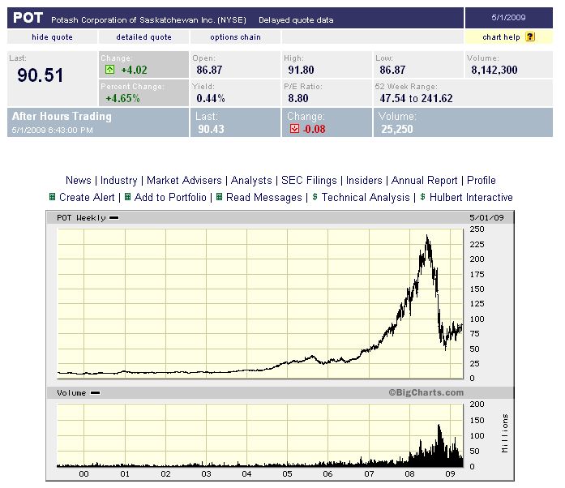Screen dimensions: 565x488
Task: Click the after hours change -0.08
Action: 315,129
